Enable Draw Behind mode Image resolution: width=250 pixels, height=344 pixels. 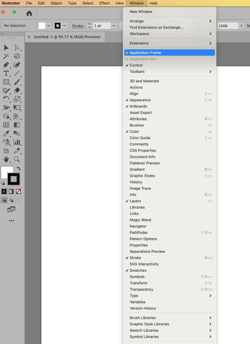click(11, 200)
